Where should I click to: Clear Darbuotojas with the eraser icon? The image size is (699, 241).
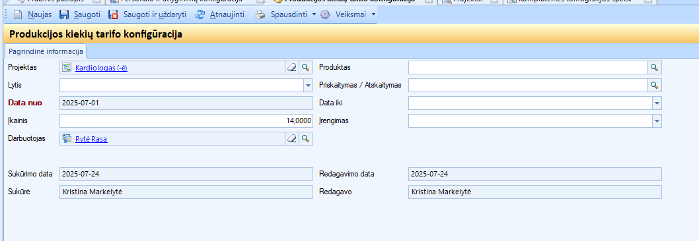click(292, 139)
